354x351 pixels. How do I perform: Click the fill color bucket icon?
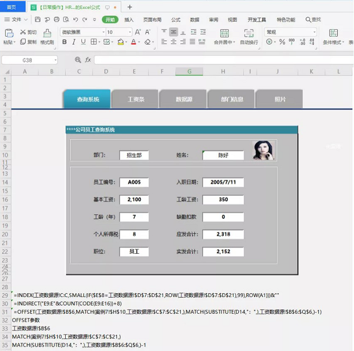(121, 42)
